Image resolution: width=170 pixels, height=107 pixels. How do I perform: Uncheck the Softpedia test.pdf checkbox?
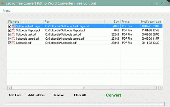click(10, 35)
